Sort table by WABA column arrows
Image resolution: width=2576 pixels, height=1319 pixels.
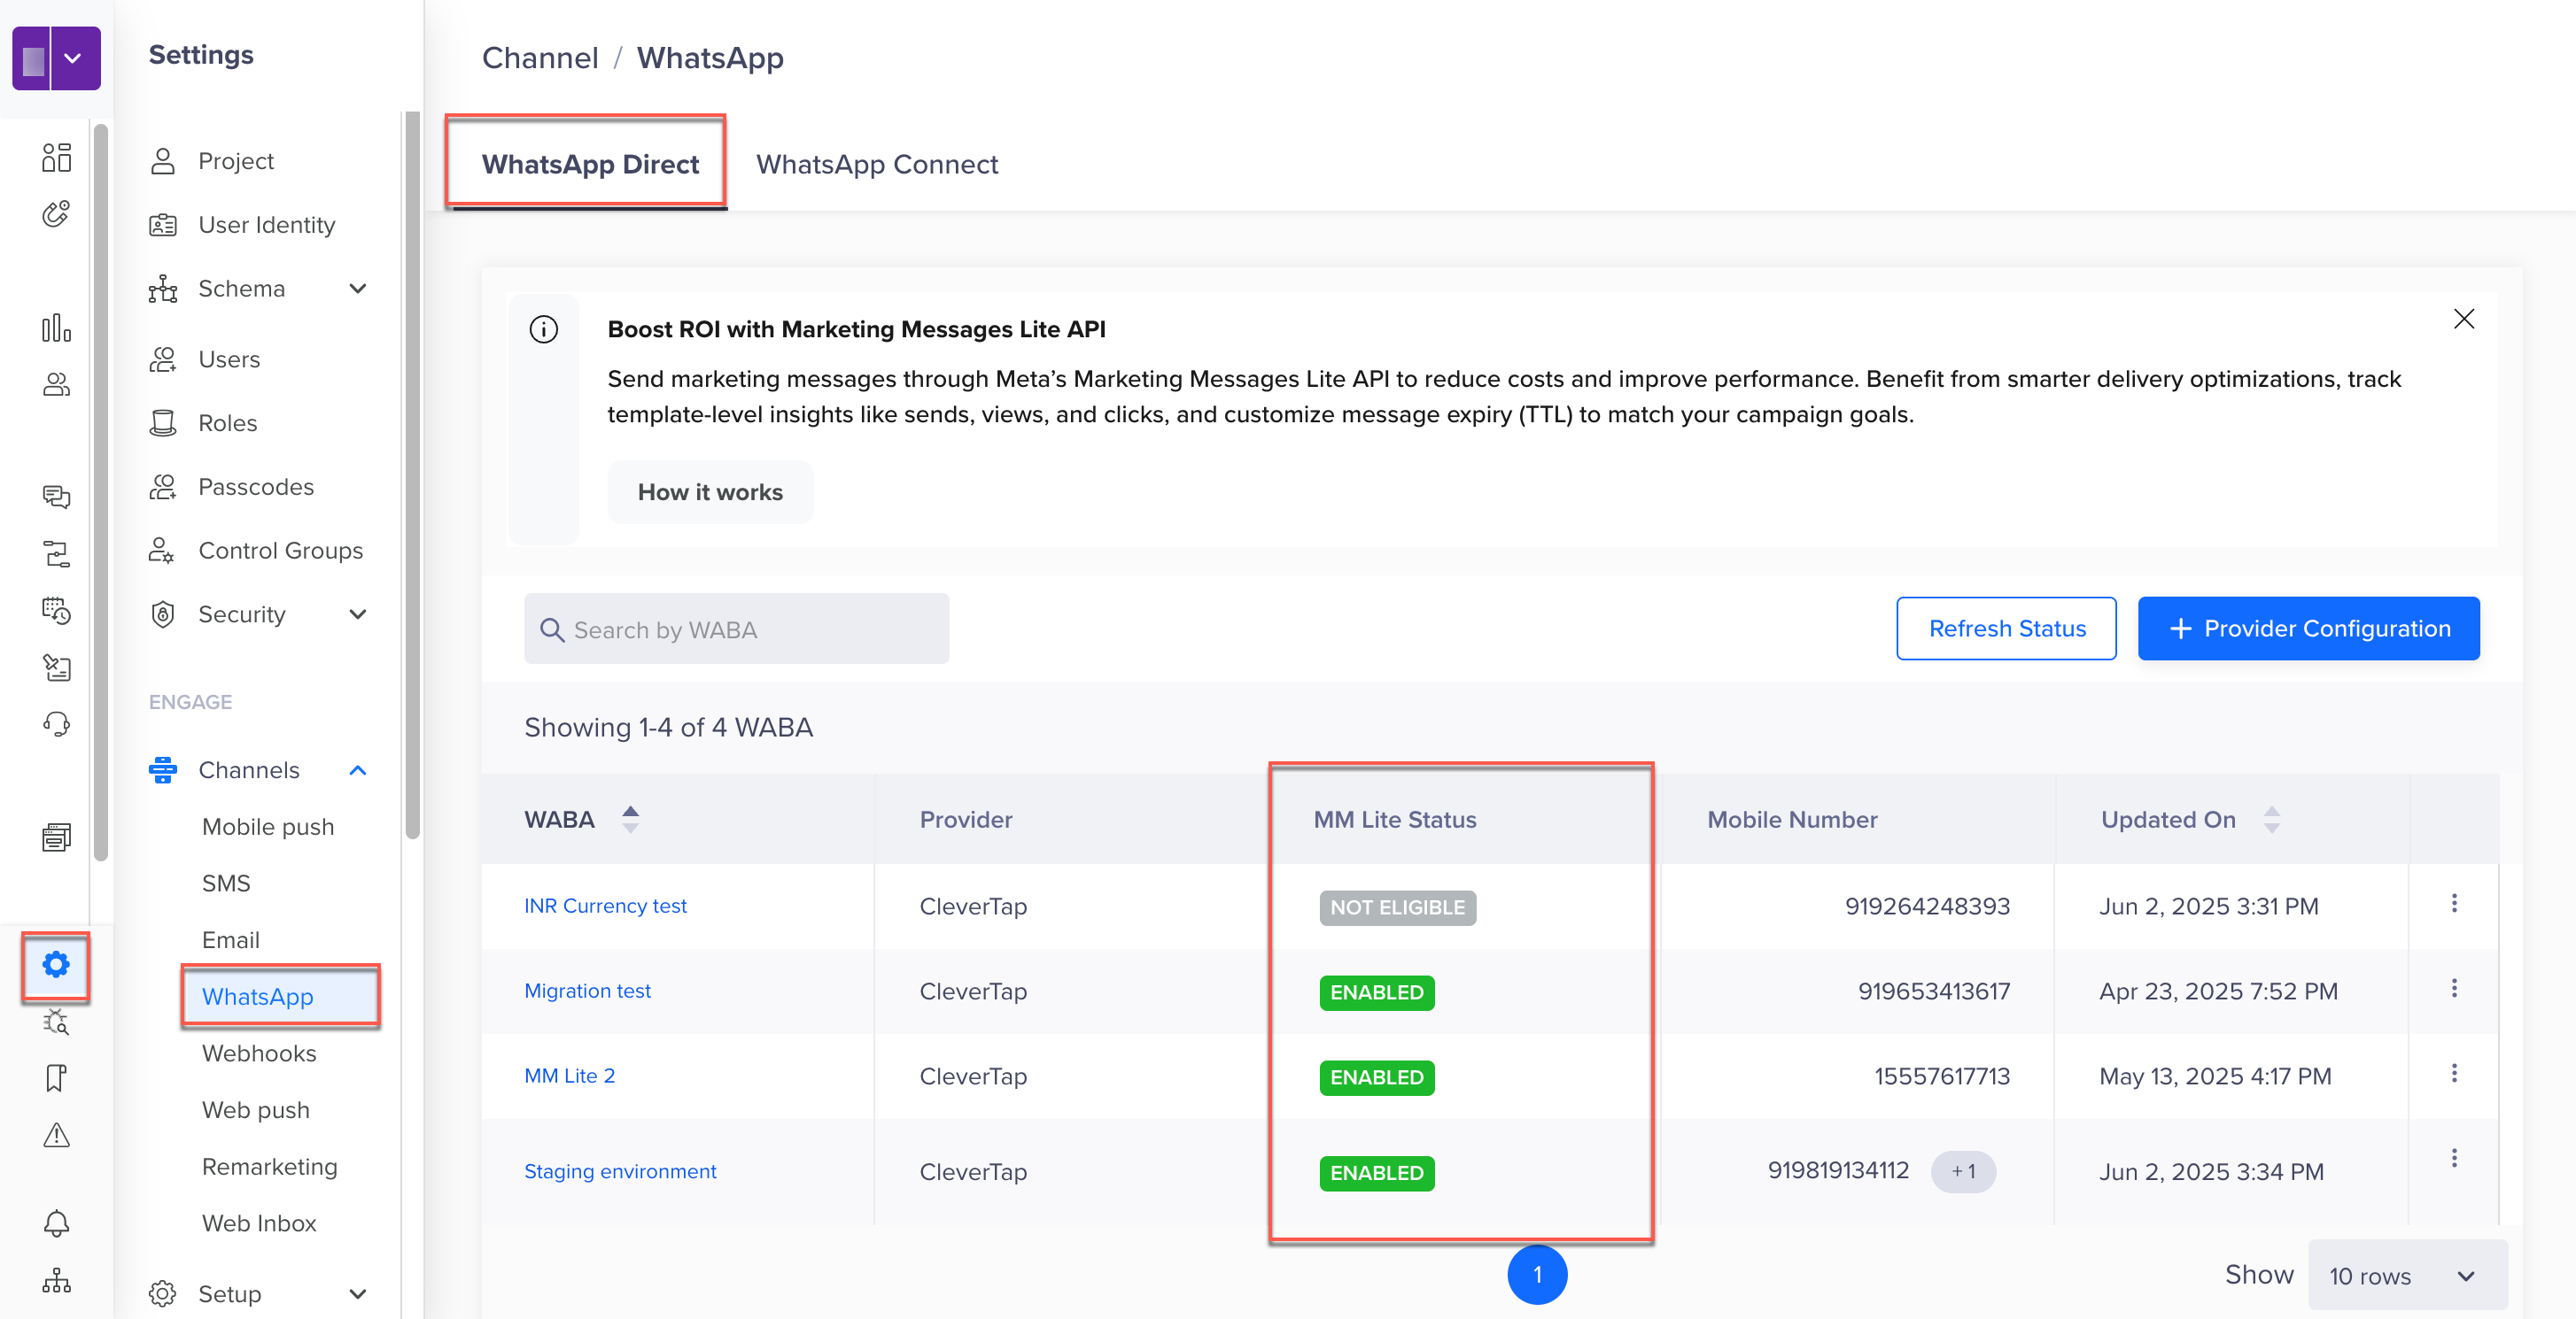point(630,820)
